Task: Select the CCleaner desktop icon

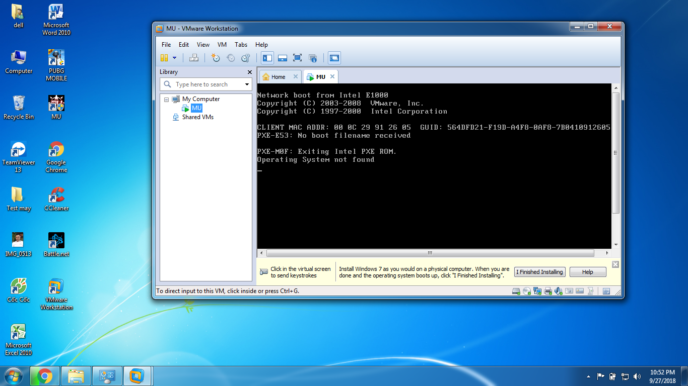Action: point(56,199)
